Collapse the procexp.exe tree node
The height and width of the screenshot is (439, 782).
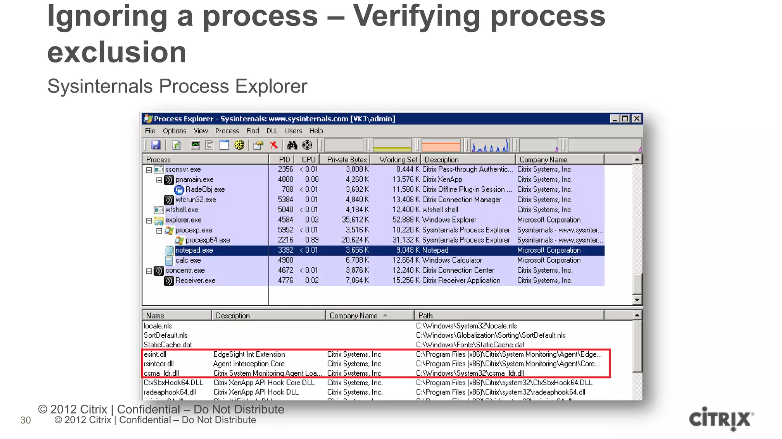[x=159, y=231]
